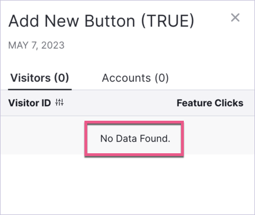
Task: Sort by the Feature Clicks column header
Action: [210, 103]
